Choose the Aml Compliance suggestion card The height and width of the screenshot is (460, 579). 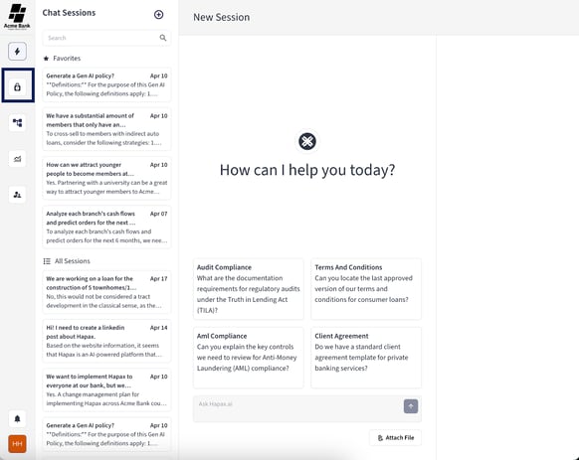click(248, 358)
